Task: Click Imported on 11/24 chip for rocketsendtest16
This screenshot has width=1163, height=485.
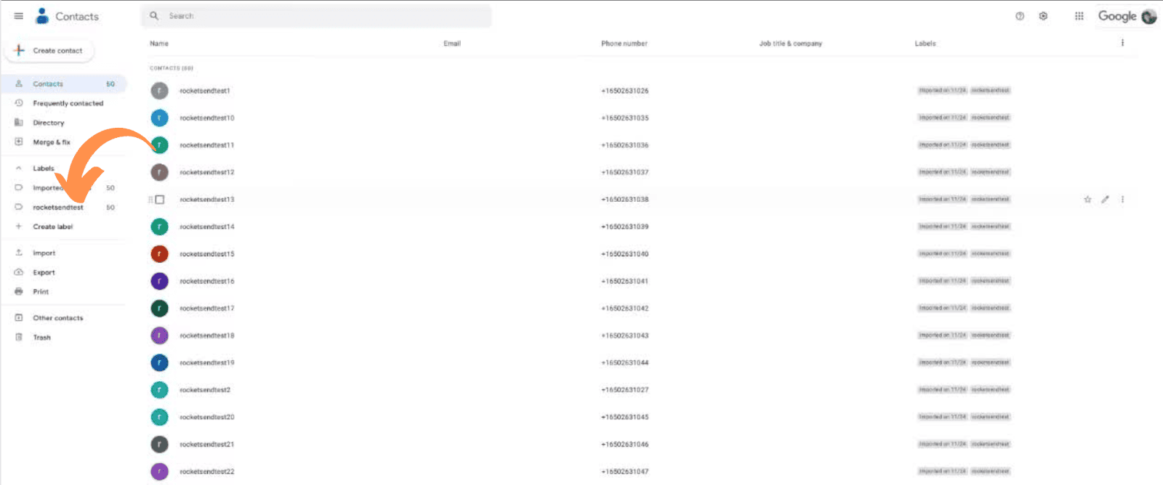Action: click(x=943, y=281)
